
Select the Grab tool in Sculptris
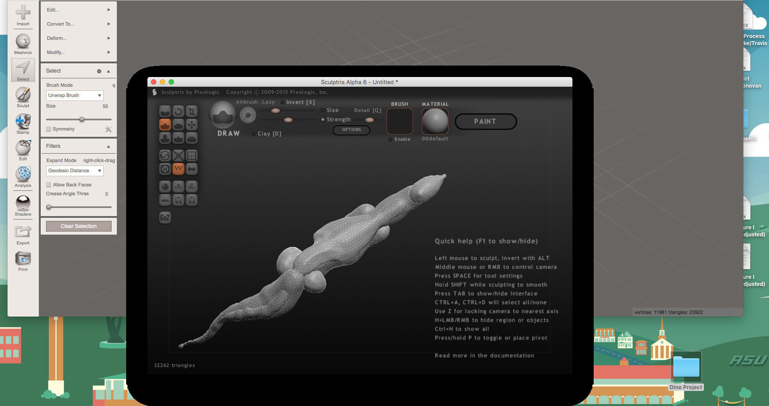pyautogui.click(x=192, y=124)
